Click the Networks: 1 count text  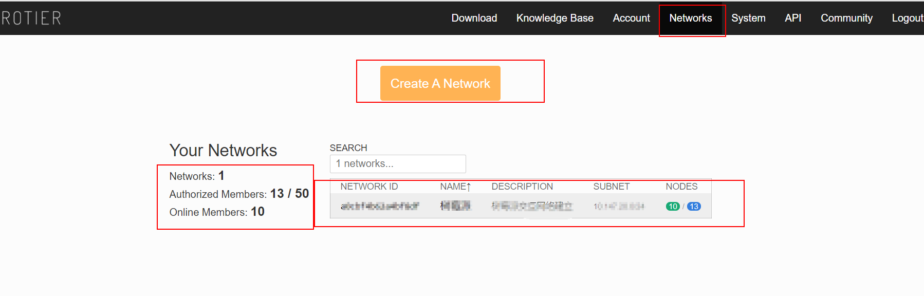(197, 176)
